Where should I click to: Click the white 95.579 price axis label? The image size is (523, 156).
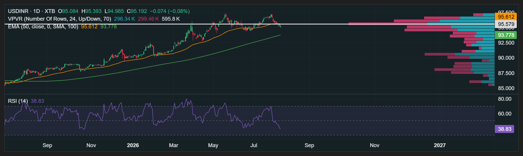pyautogui.click(x=506, y=24)
